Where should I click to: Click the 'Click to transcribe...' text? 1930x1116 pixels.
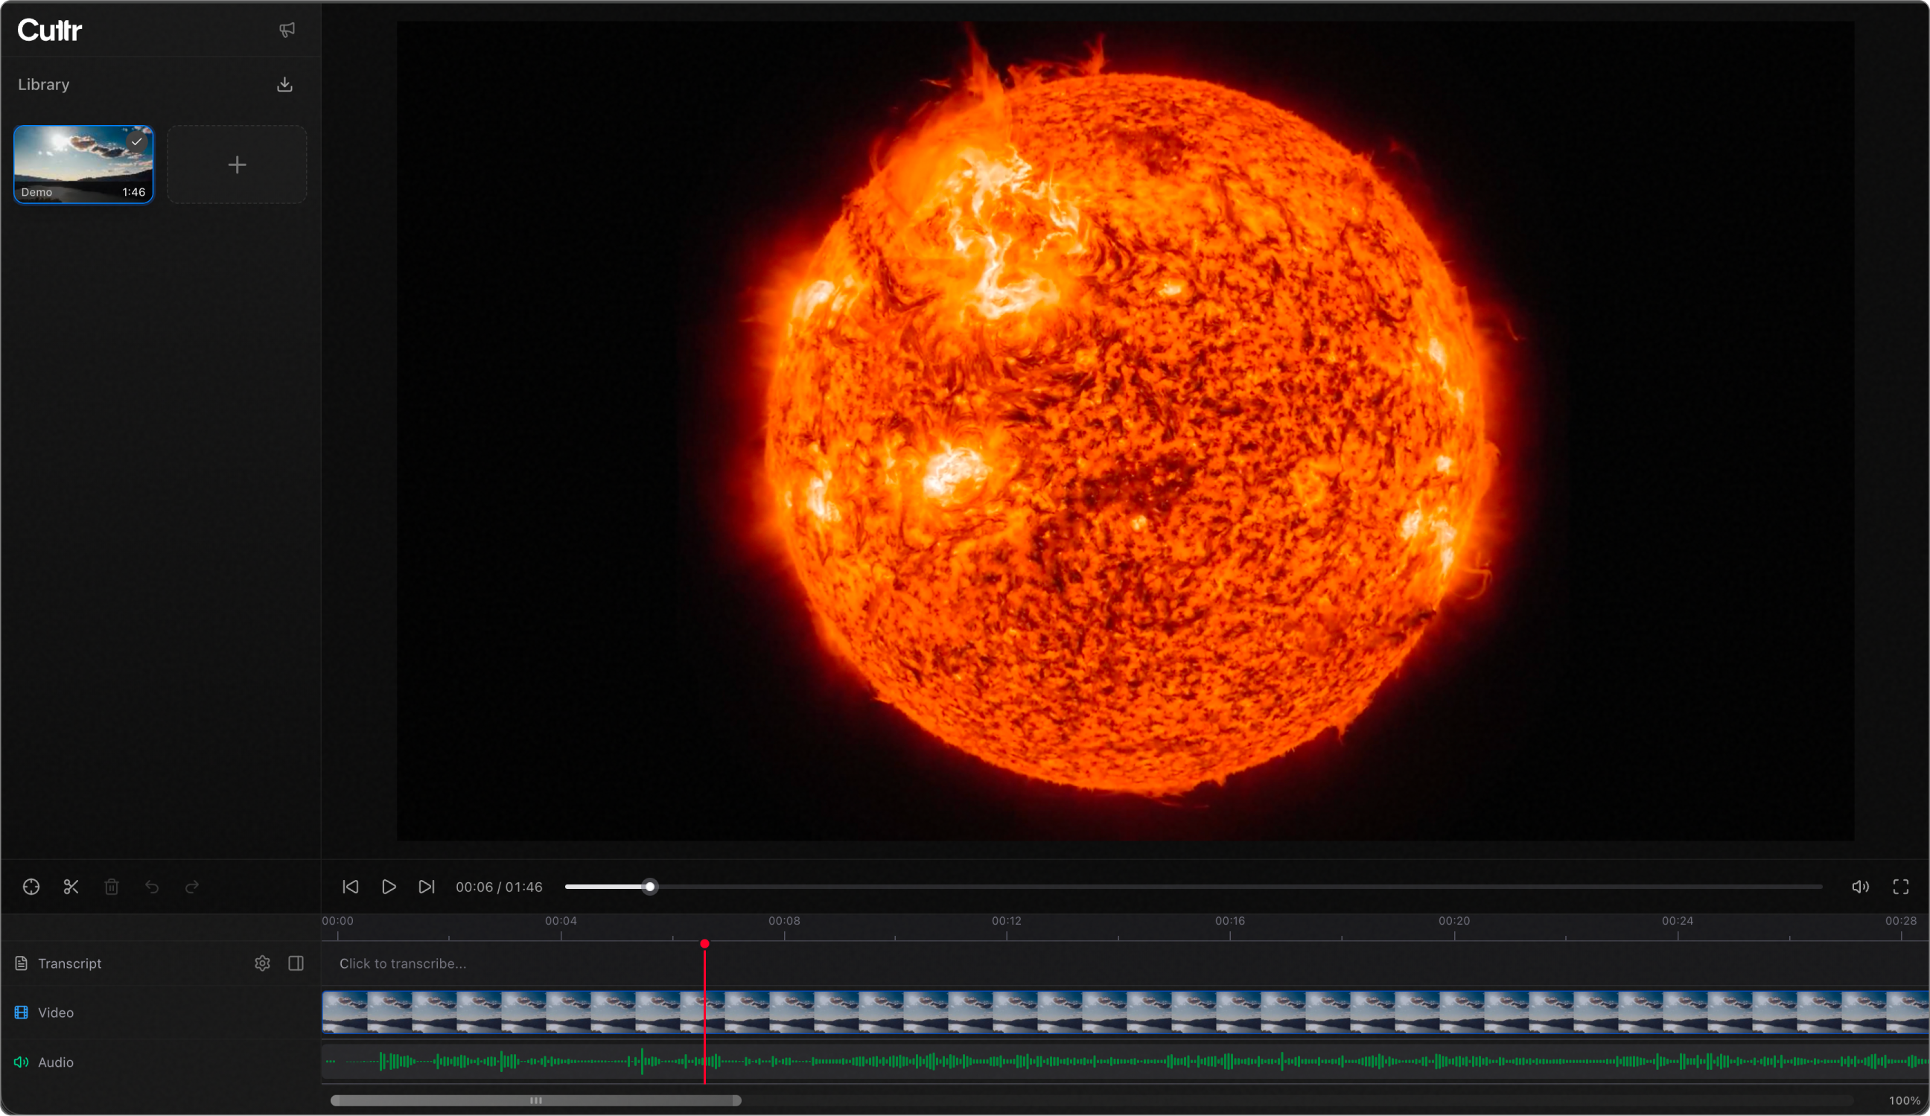(403, 963)
